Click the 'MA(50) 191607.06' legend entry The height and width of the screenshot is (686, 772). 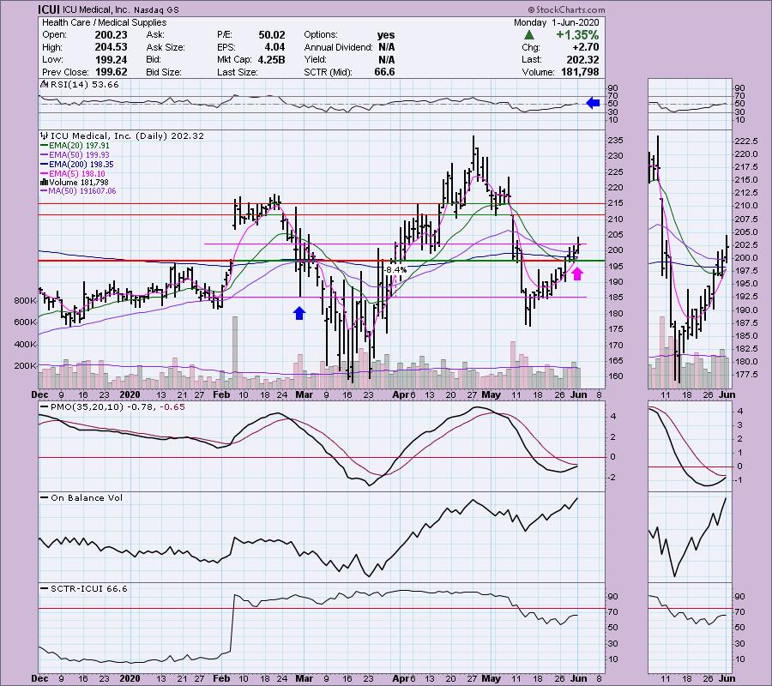pyautogui.click(x=82, y=191)
